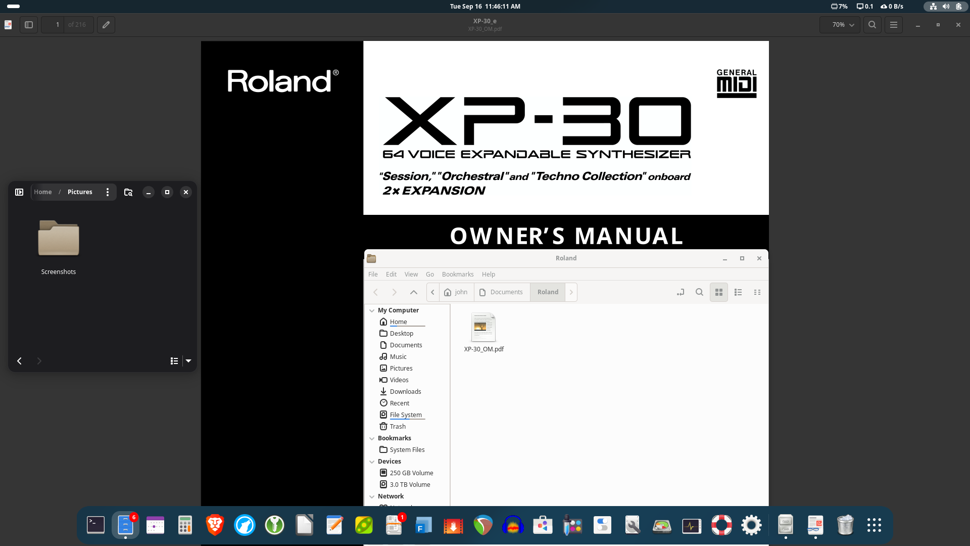970x546 pixels.
Task: Collapse the My Computer section
Action: click(x=372, y=310)
